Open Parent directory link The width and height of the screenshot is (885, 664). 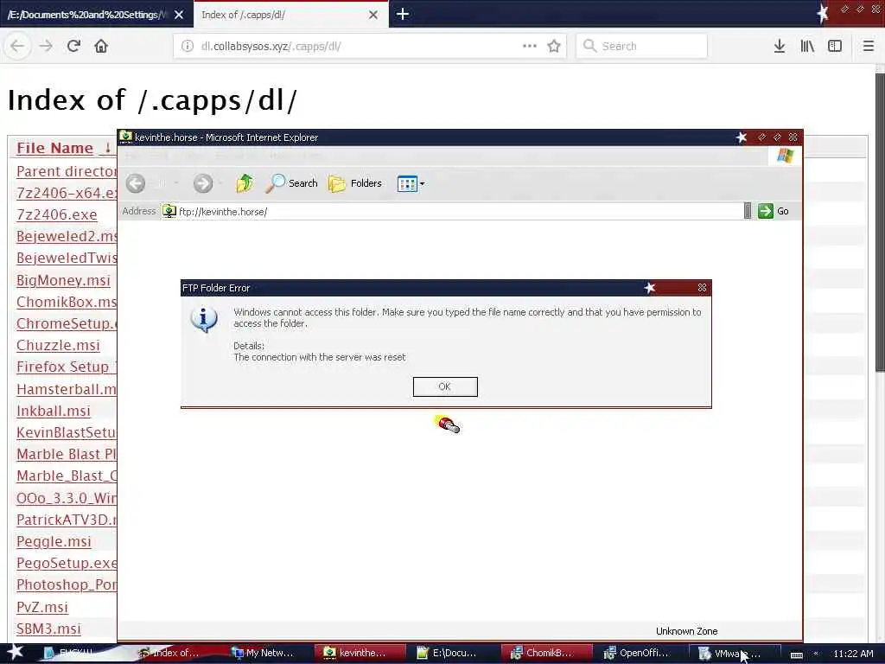(67, 171)
